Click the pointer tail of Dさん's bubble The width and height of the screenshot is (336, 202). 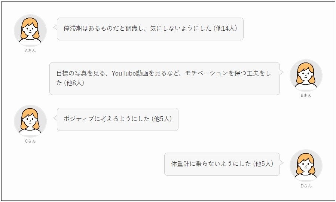(281, 162)
